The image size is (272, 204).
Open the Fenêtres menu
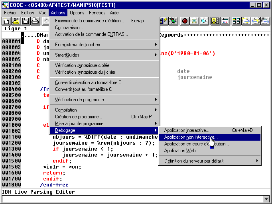tap(97, 13)
